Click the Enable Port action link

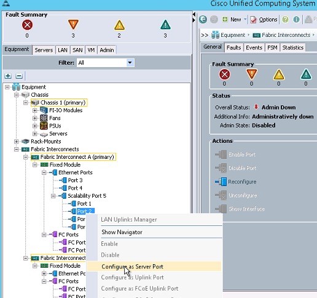(242, 155)
